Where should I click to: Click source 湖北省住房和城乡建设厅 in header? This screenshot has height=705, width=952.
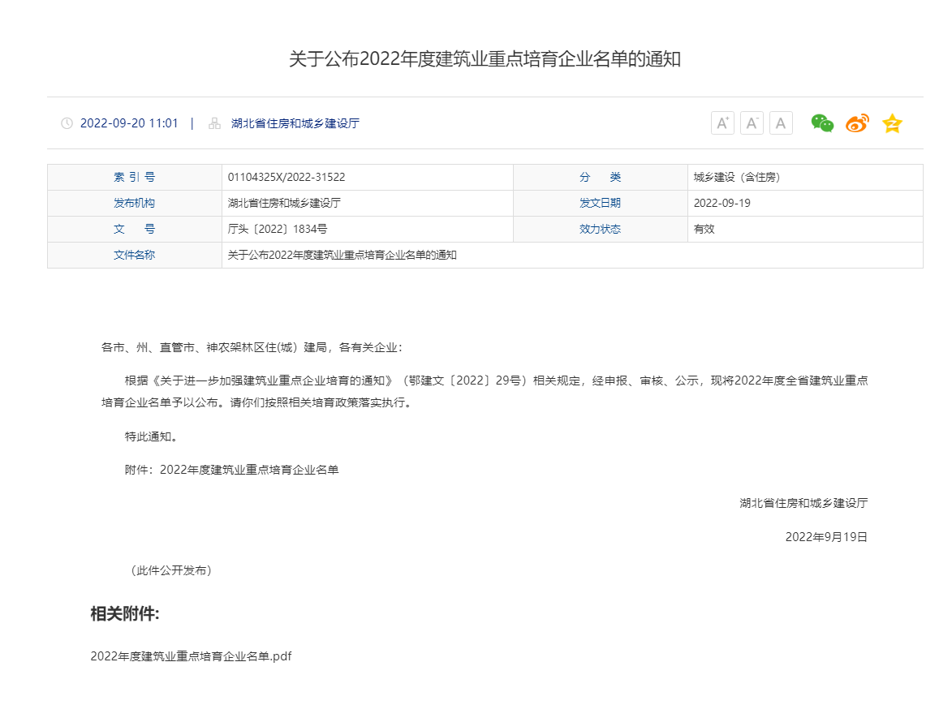coord(295,123)
